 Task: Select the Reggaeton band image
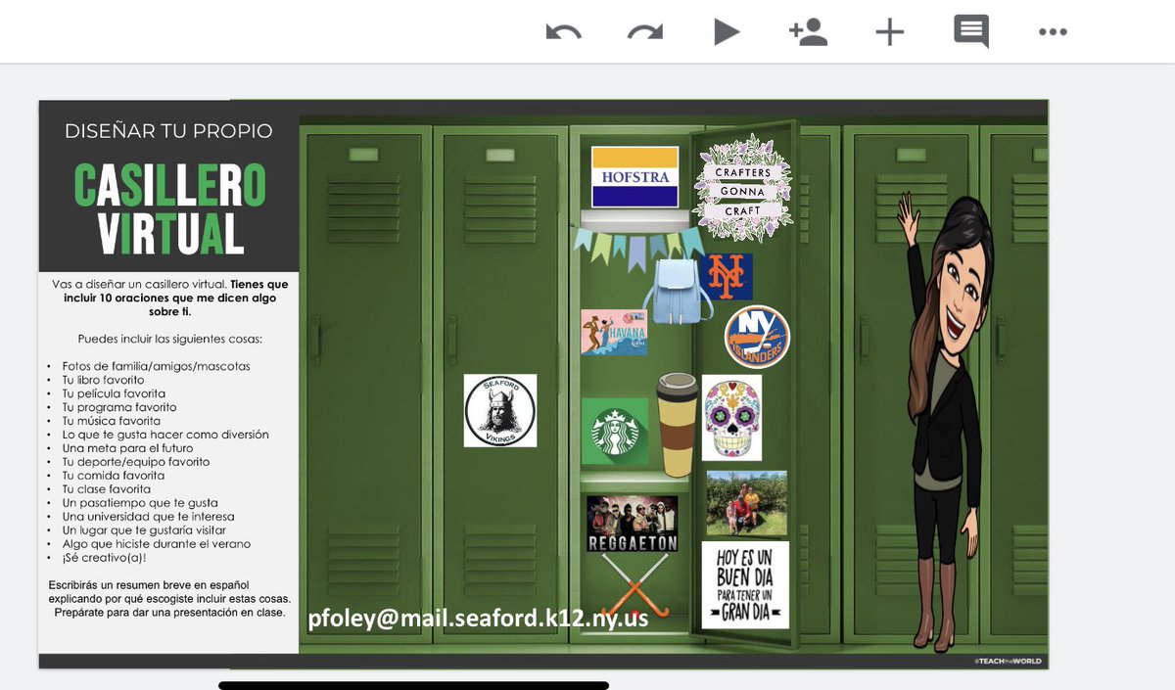pos(633,523)
